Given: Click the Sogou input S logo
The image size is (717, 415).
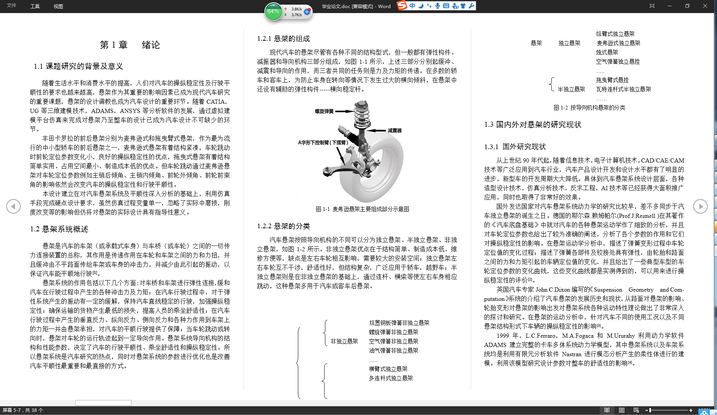Looking at the screenshot, I should (x=402, y=6).
